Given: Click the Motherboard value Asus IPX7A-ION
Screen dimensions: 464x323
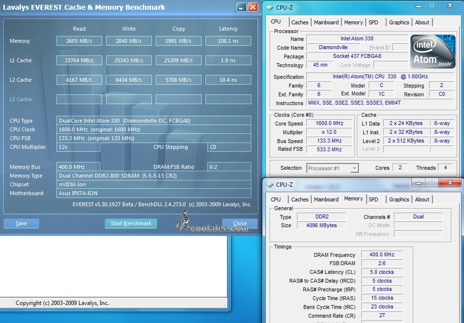Looking at the screenshot, I should (153, 193).
